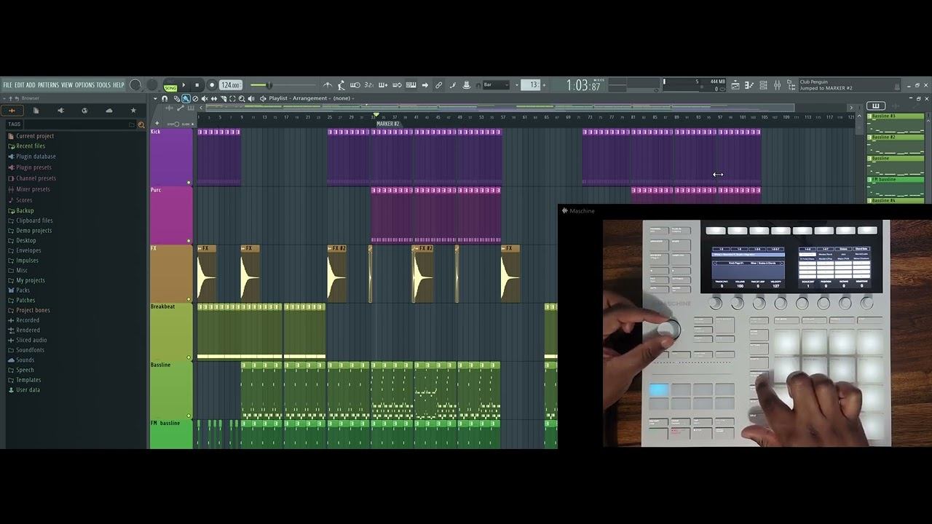Expand the Recent files folder
The image size is (932, 524).
pyautogui.click(x=31, y=146)
